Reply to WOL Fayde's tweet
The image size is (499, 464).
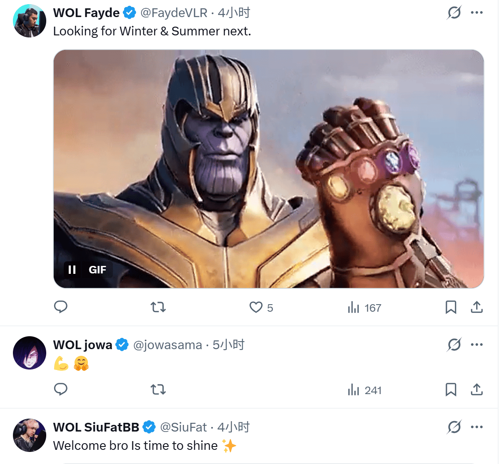pyautogui.click(x=61, y=307)
